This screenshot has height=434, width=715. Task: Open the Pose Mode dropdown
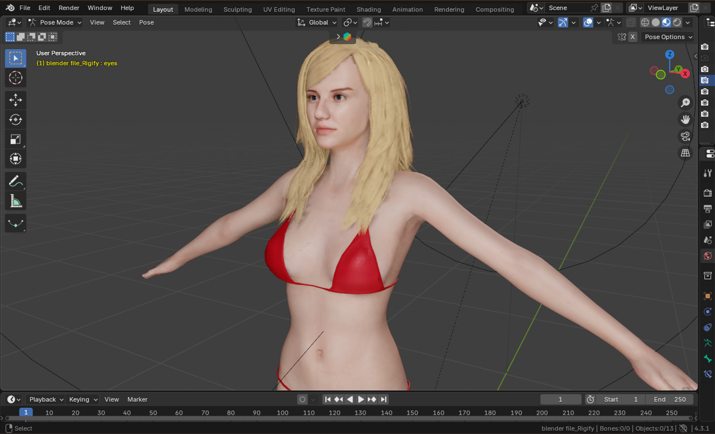tap(54, 22)
